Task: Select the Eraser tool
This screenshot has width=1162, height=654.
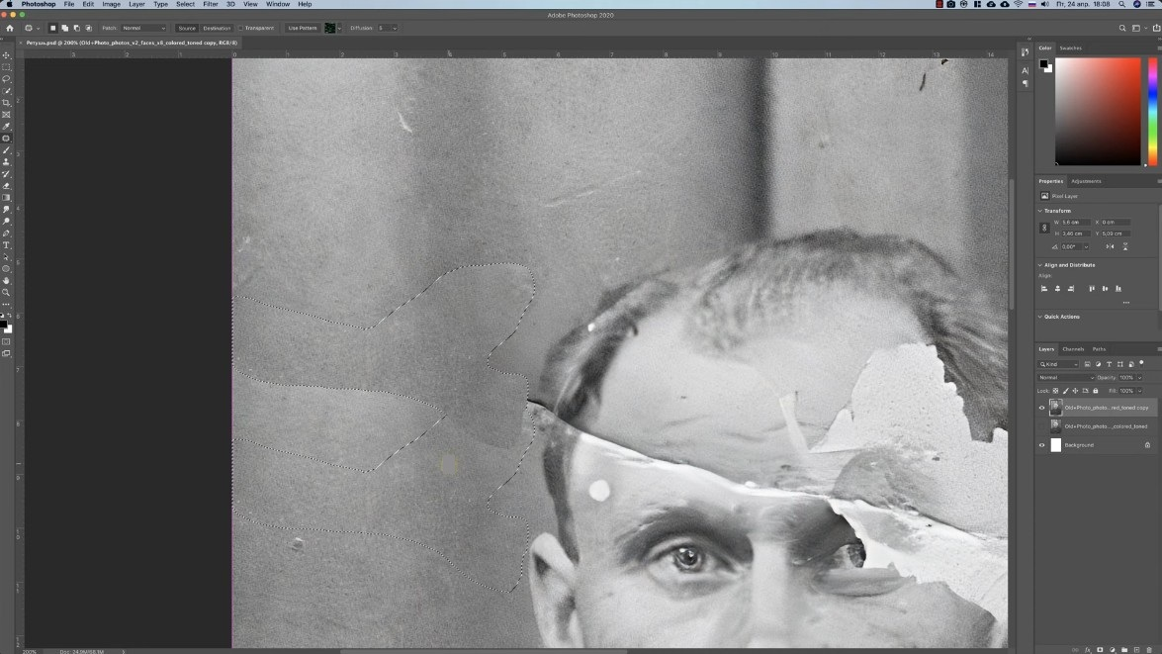Action: (7, 185)
